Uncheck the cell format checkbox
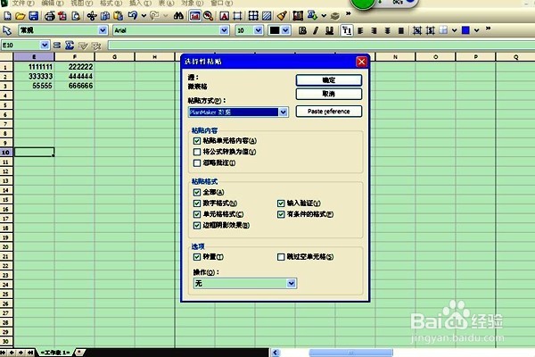Screen dimensions: 535x357 coord(197,214)
